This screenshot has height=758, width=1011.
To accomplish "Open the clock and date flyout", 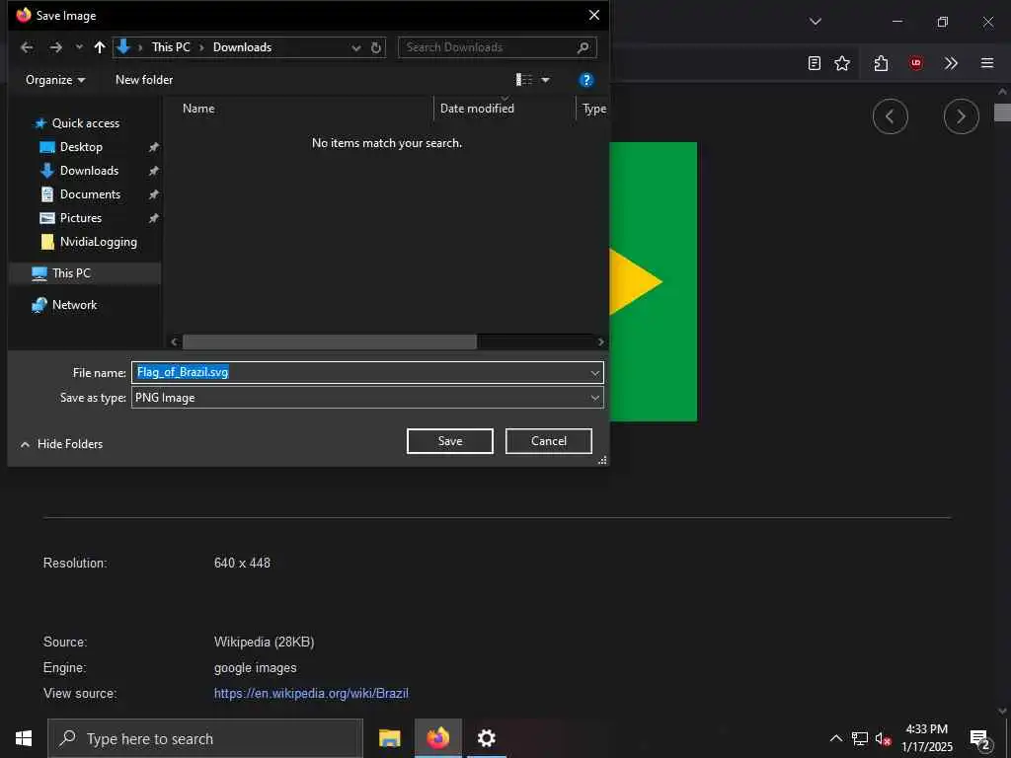I will point(926,738).
